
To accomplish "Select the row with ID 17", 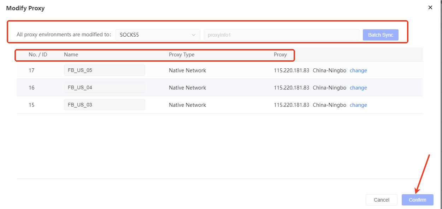I will click(x=31, y=70).
